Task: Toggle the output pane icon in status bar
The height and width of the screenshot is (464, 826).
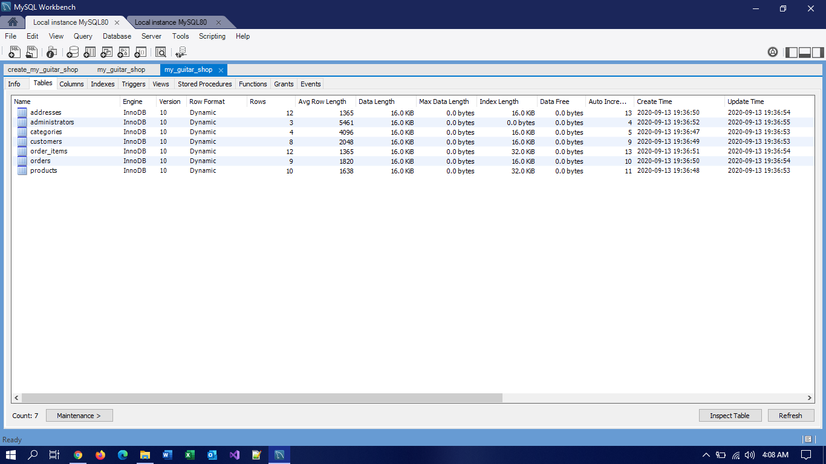Action: [x=807, y=439]
